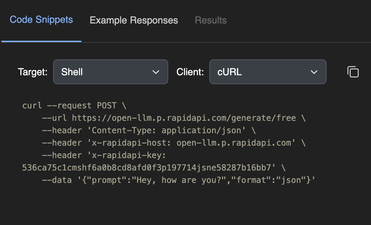
Task: Click the JSON prompt payload text
Action: point(197,180)
